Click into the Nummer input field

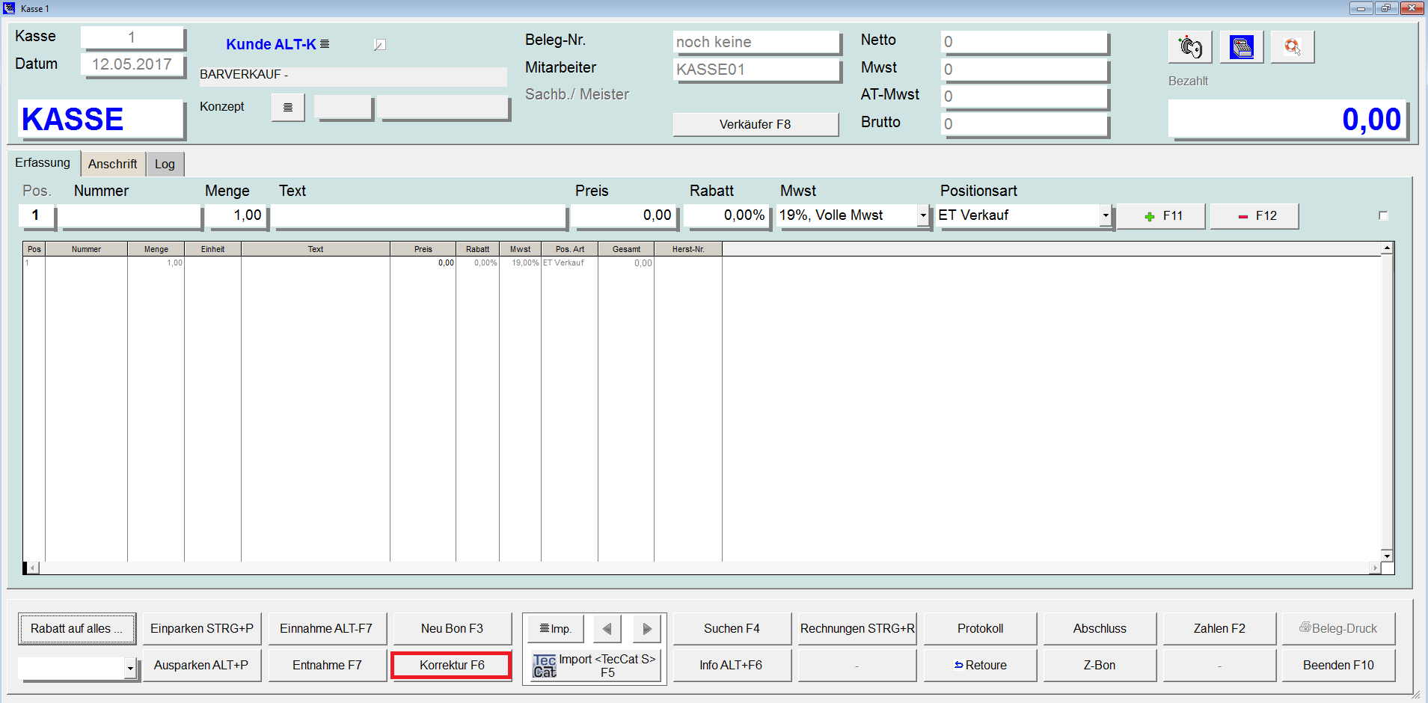tap(130, 216)
